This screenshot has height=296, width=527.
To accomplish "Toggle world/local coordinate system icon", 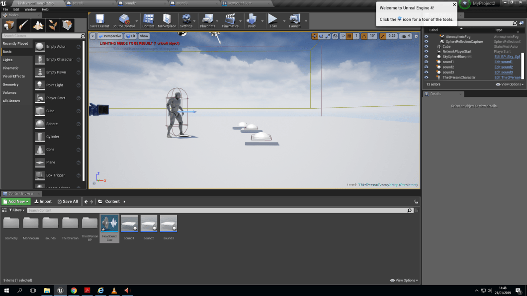I will pyautogui.click(x=335, y=36).
